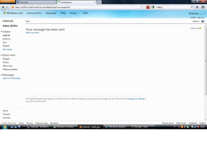Screen dimensions: 207x148
Task: Open the profile link
Action: click(193, 17)
